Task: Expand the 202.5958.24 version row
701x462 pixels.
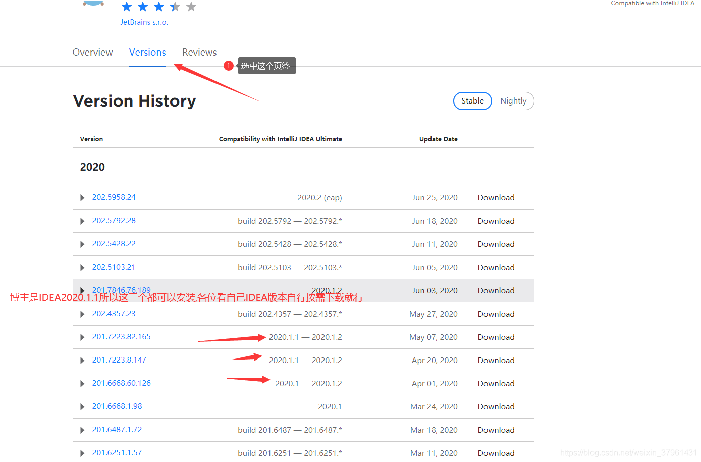Action: pos(82,198)
